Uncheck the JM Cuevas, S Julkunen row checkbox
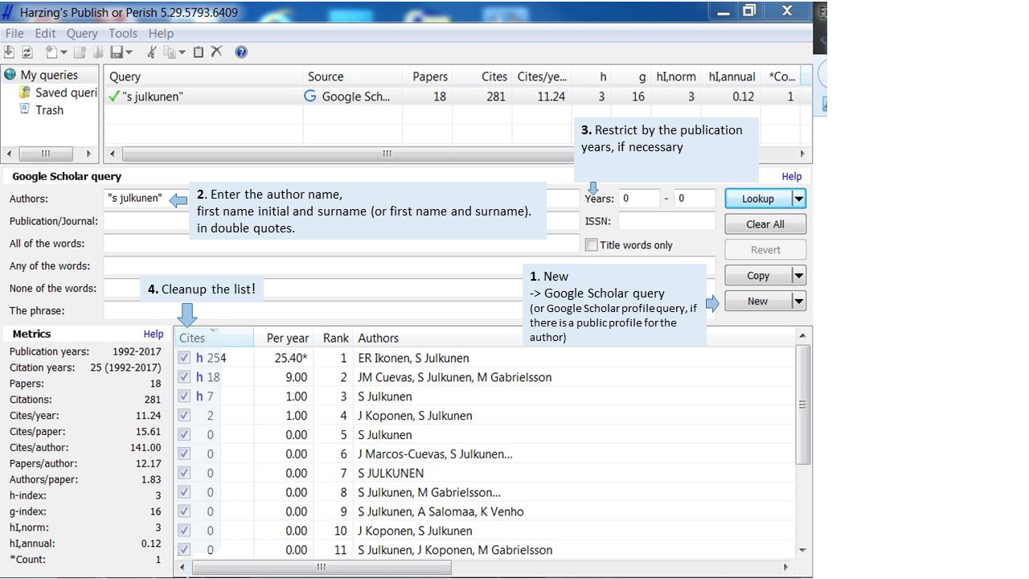Viewport: 1029px width, 579px height. pos(184,377)
